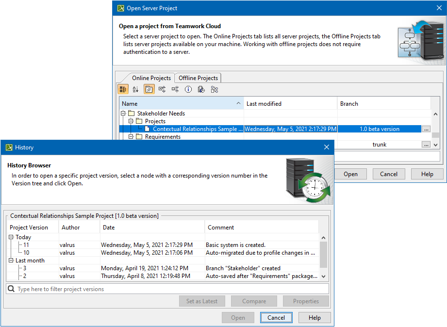This screenshot has height=327, width=447.
Task: Click the Compare button
Action: (254, 301)
